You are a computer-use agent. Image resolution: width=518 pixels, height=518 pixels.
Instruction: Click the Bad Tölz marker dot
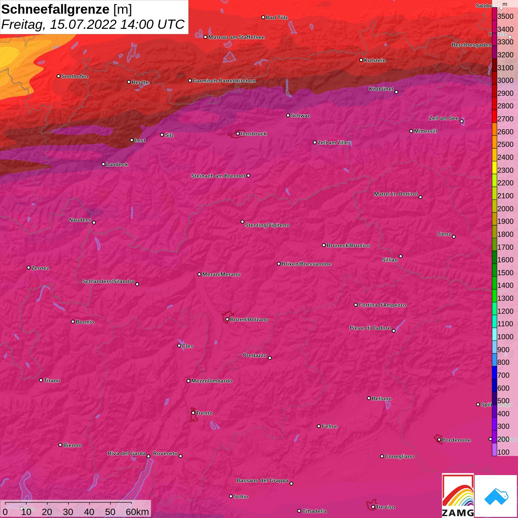(x=263, y=17)
